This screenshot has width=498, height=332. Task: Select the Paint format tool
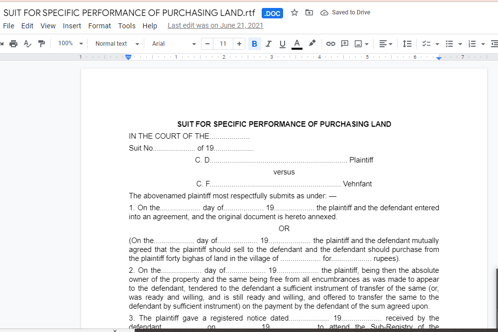pos(41,44)
